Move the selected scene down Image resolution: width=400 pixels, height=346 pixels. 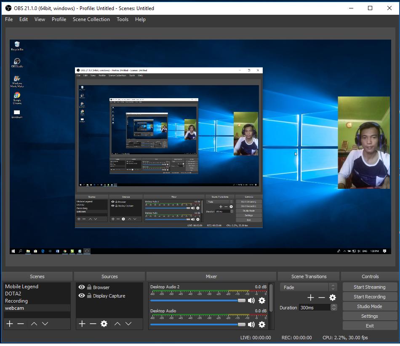point(45,324)
